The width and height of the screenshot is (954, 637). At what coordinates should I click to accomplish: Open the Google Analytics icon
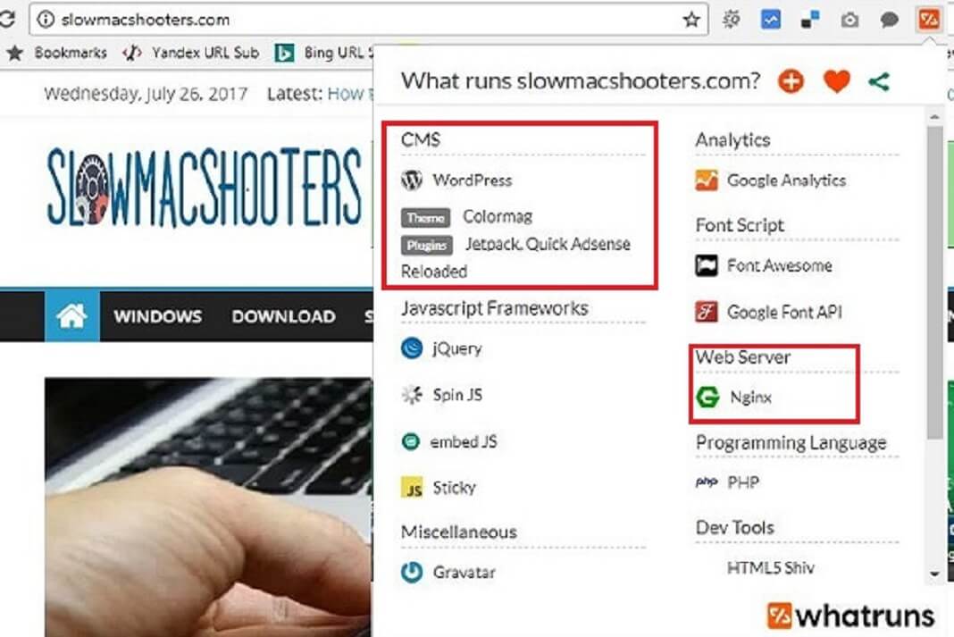point(706,180)
